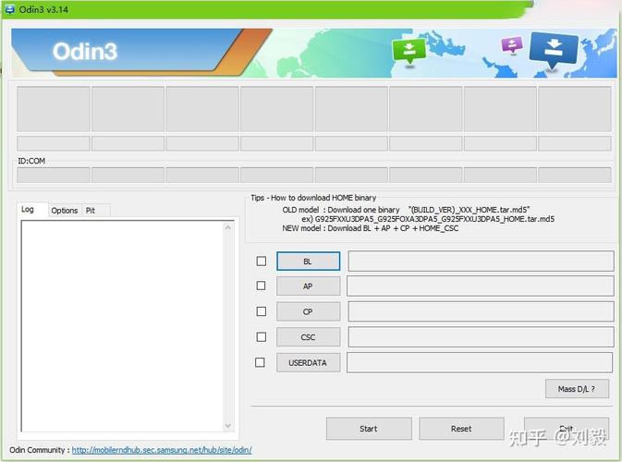Select the Log tab

(28, 210)
